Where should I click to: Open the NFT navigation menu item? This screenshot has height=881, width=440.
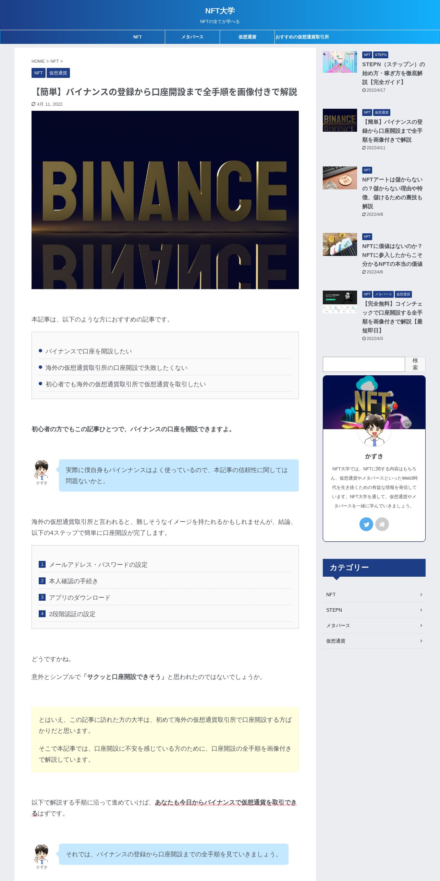137,37
